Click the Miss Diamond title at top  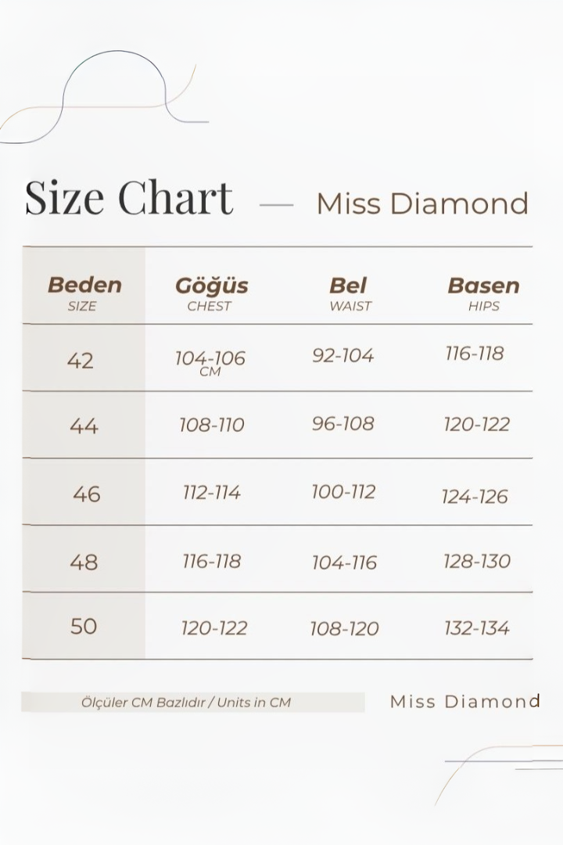[x=422, y=203]
